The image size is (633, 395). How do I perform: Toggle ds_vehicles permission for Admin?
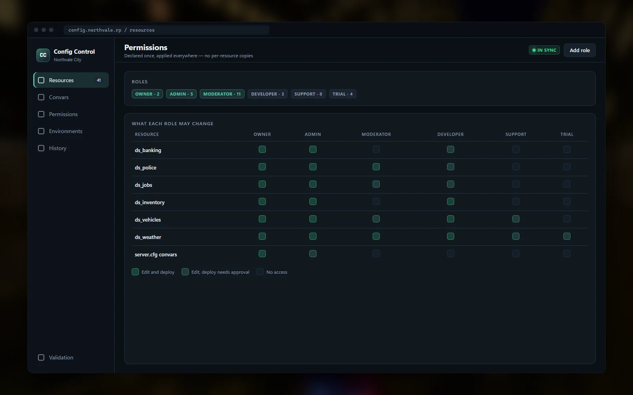coord(313,219)
